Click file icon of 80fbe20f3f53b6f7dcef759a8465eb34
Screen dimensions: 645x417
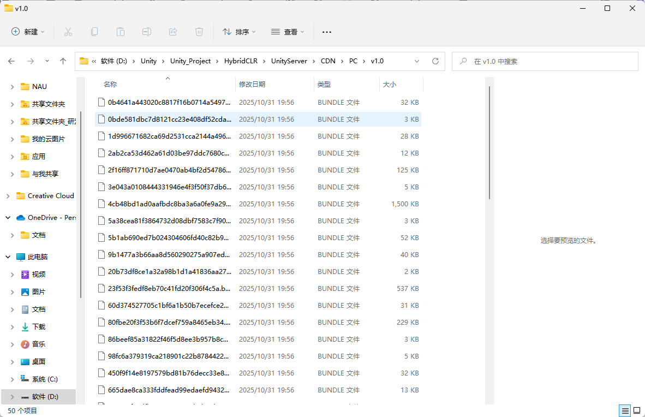(101, 323)
